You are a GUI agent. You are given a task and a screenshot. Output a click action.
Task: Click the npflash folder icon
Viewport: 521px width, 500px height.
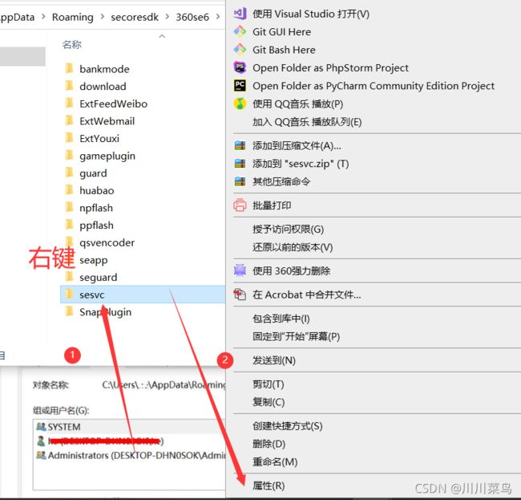click(x=69, y=207)
